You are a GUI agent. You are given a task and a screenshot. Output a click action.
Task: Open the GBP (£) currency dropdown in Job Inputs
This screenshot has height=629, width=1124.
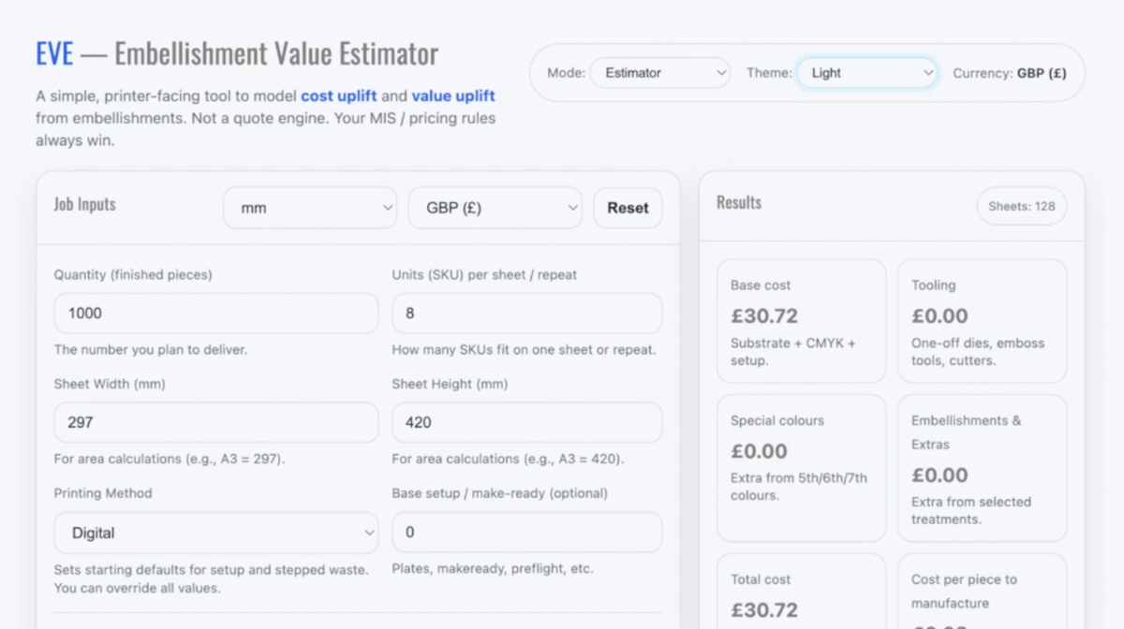tap(495, 208)
